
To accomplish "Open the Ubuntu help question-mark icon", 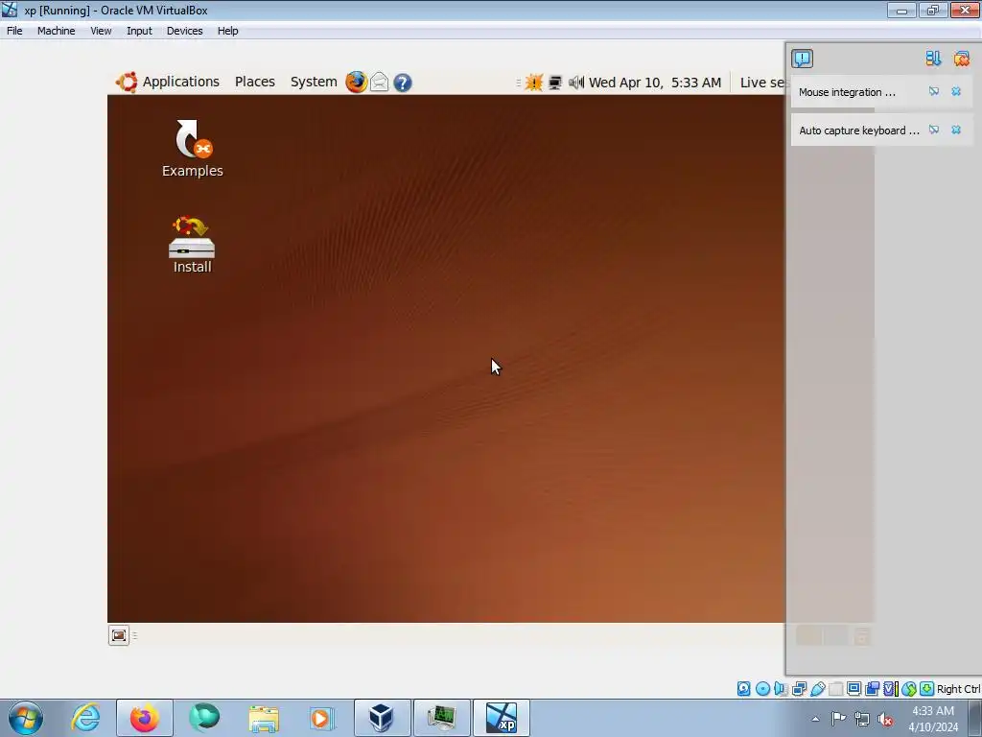I will pyautogui.click(x=403, y=83).
